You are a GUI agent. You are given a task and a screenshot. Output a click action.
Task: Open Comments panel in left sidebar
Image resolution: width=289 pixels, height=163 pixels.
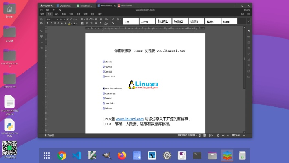42,37
